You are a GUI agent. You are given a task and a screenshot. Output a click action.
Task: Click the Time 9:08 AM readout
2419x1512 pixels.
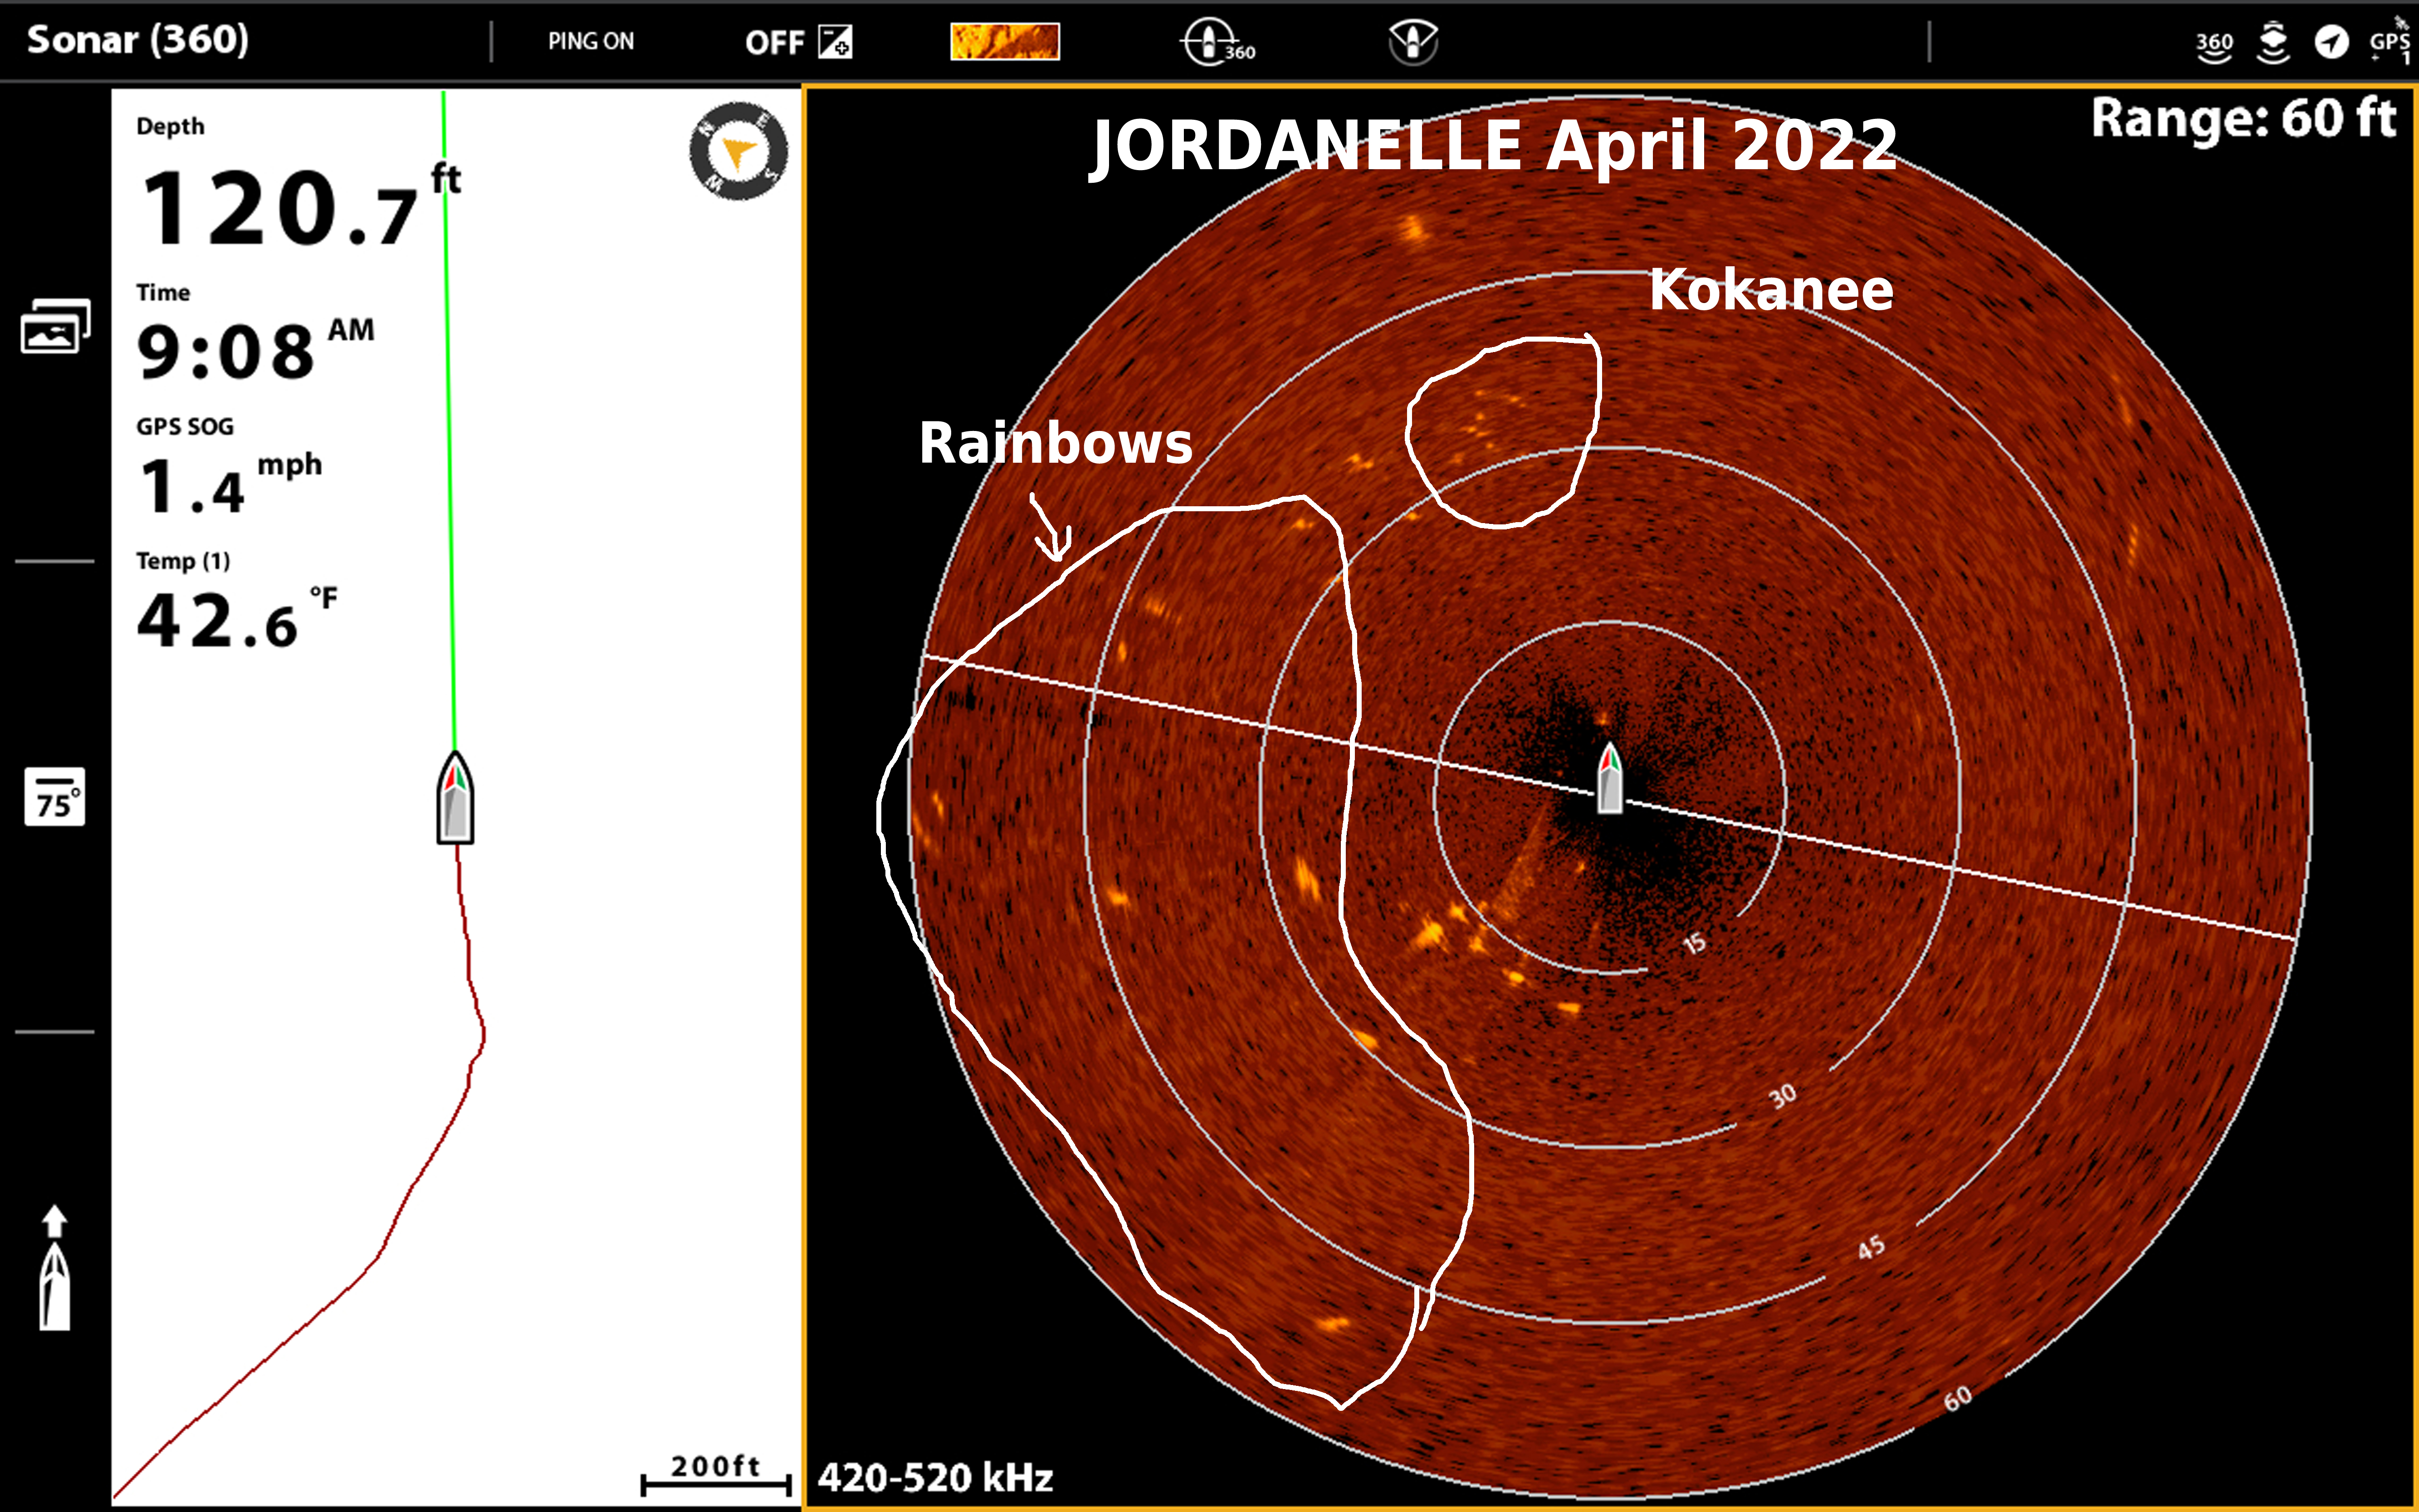pos(256,333)
